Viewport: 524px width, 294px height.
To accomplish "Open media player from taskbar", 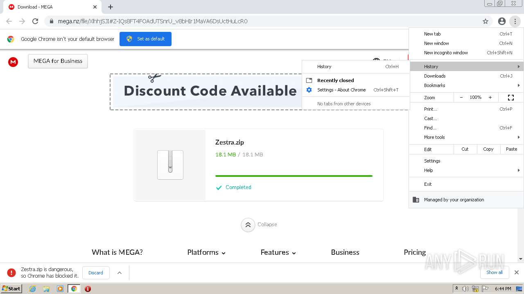I will (x=60, y=289).
